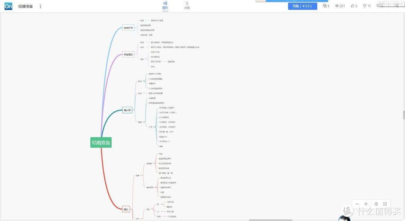Click the 结婚准备 document title

click(25, 6)
